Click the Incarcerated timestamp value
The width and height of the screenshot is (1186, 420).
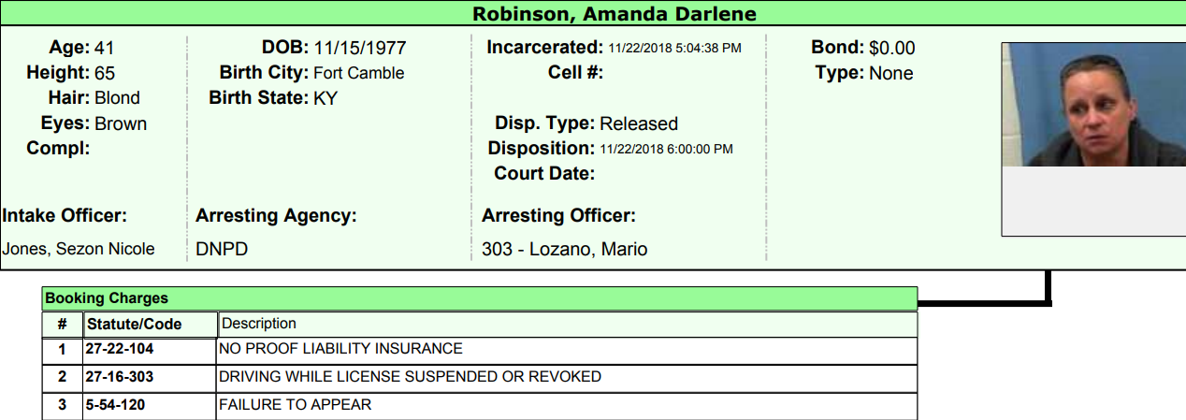point(674,48)
